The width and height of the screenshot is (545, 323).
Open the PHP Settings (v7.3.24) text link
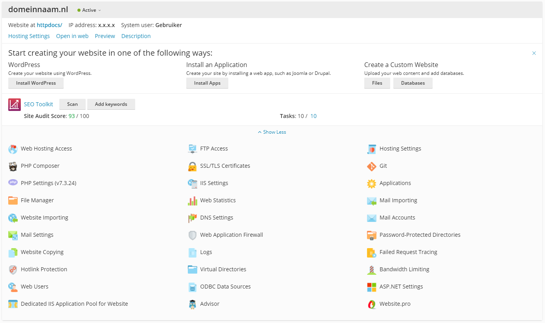tap(48, 183)
